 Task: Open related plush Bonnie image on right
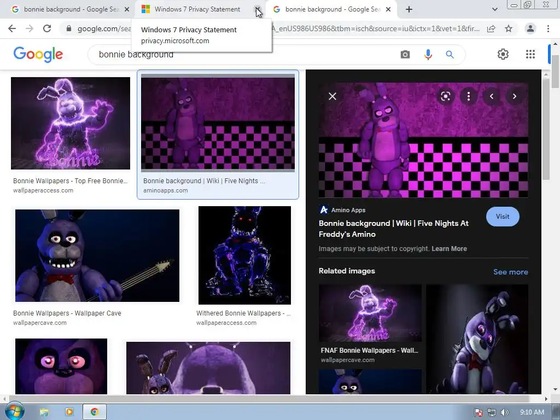point(477,339)
